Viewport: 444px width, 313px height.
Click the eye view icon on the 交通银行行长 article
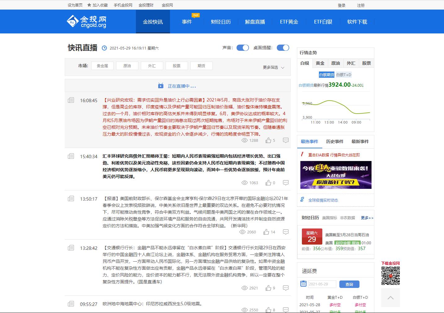(x=245, y=288)
